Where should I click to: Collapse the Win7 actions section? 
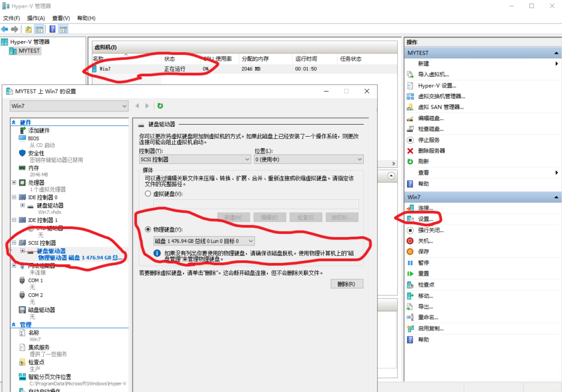click(x=556, y=197)
